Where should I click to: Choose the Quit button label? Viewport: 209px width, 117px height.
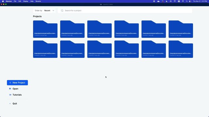point(15,103)
